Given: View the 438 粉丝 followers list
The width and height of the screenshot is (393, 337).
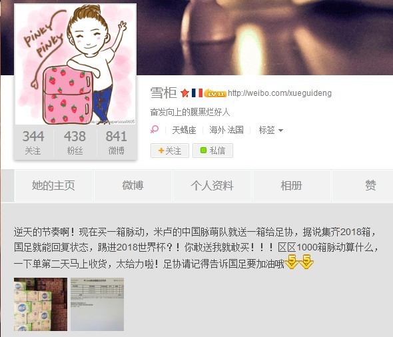Looking at the screenshot, I should pos(75,143).
